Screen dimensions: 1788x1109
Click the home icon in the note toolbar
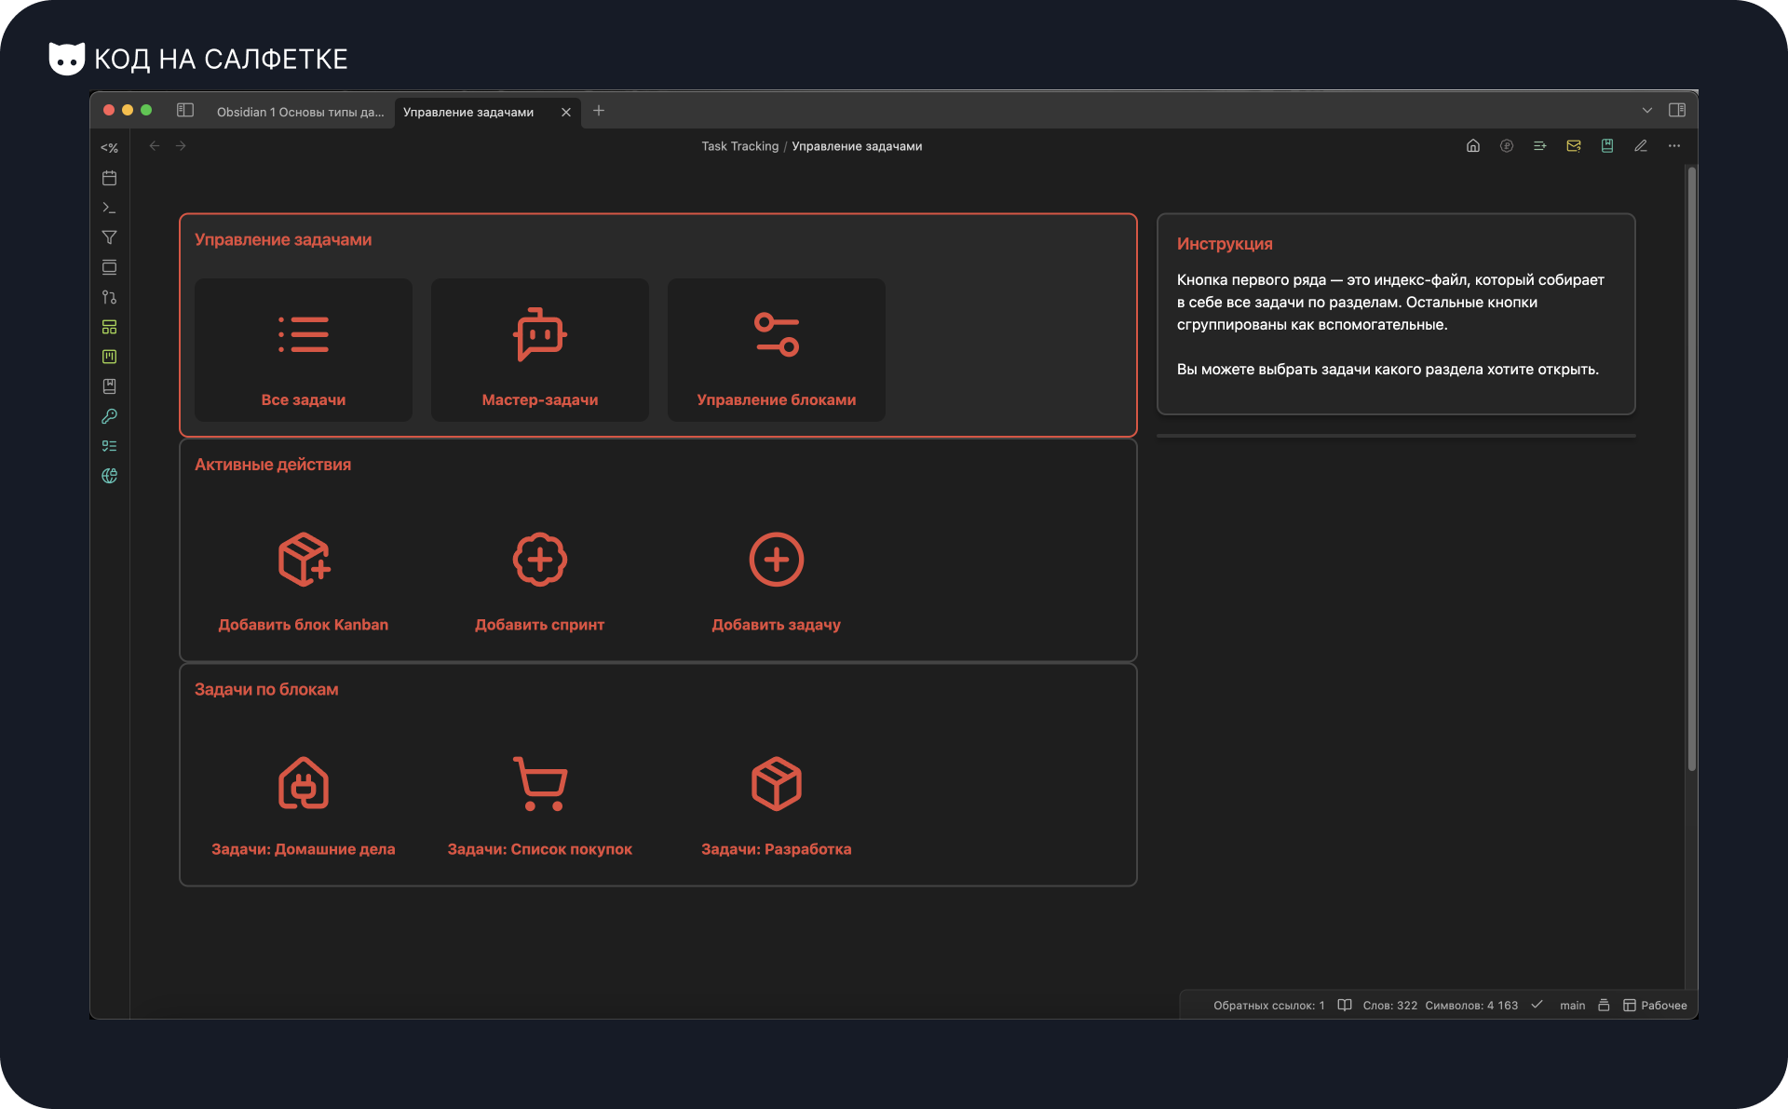(x=1473, y=146)
